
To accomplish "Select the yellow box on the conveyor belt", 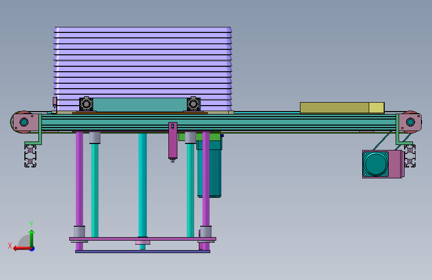I will (x=342, y=108).
